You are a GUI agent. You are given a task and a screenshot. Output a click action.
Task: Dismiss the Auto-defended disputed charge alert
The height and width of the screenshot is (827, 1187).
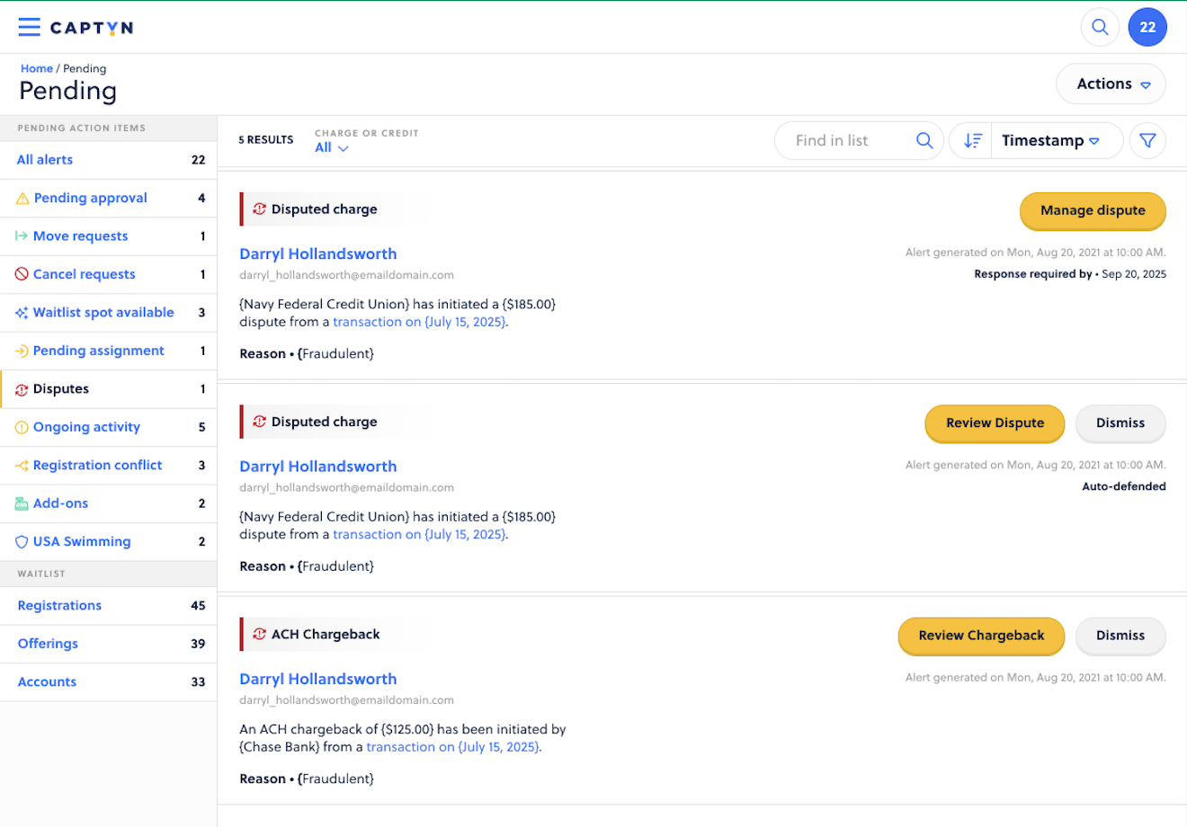(x=1120, y=423)
